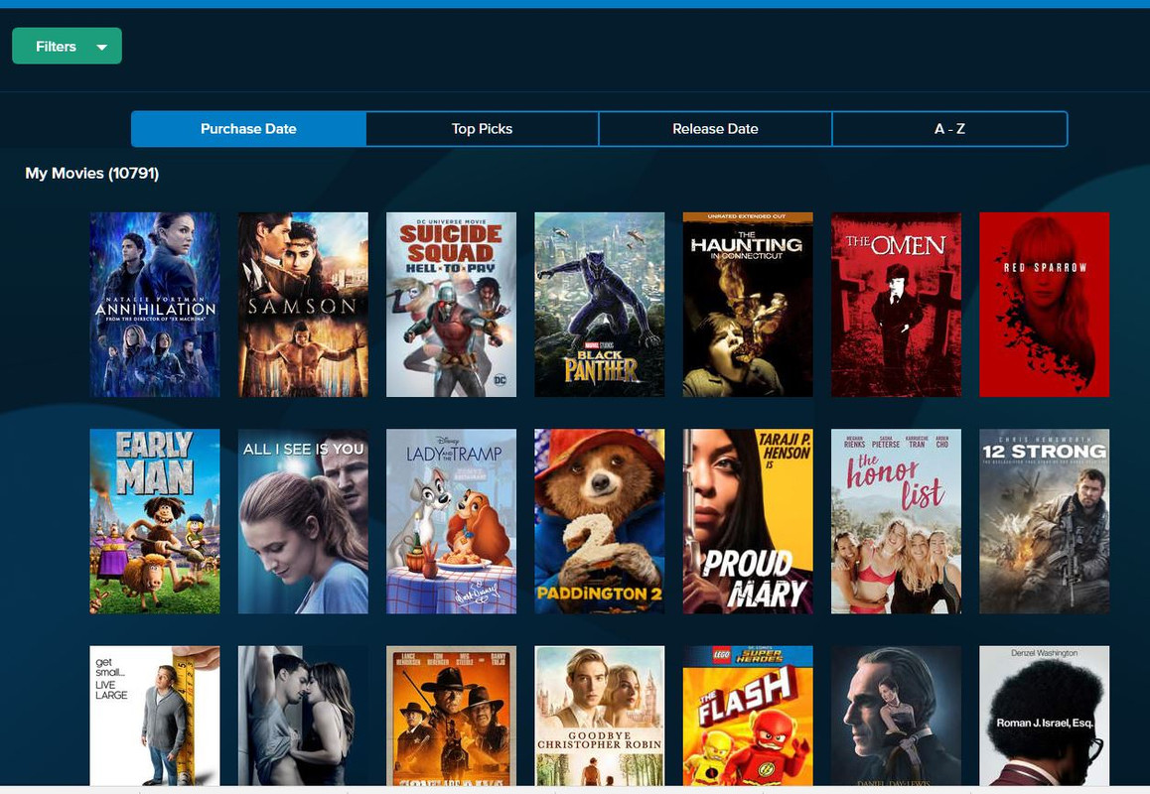Open Lady and the Tramp movie

pyautogui.click(x=451, y=521)
